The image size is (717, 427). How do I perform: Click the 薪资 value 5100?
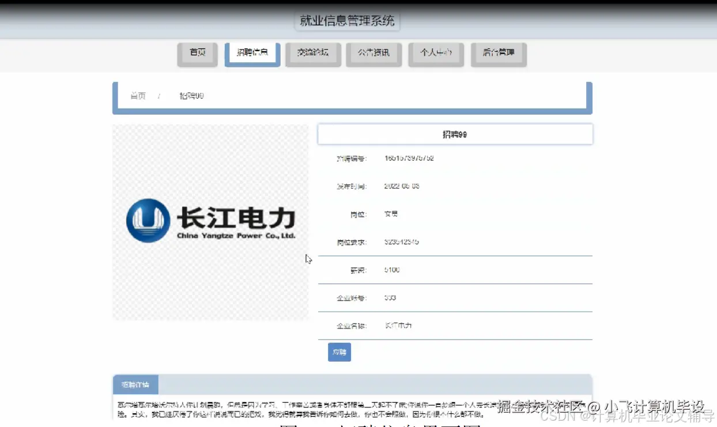tap(392, 270)
